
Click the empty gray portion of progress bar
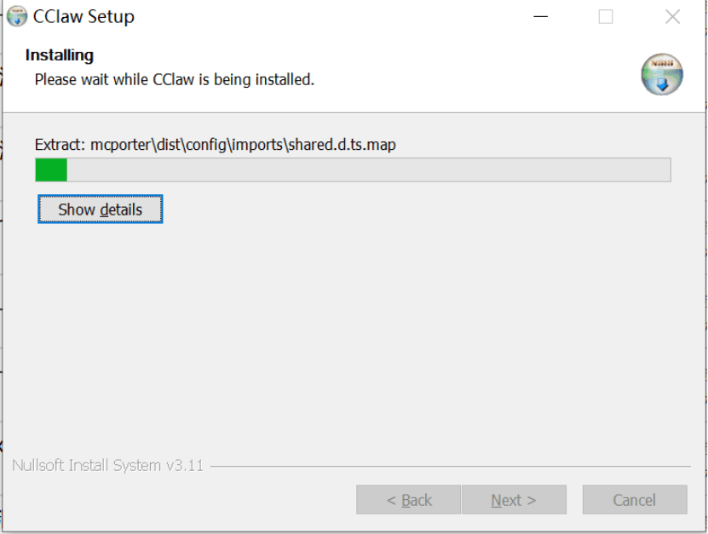click(366, 170)
